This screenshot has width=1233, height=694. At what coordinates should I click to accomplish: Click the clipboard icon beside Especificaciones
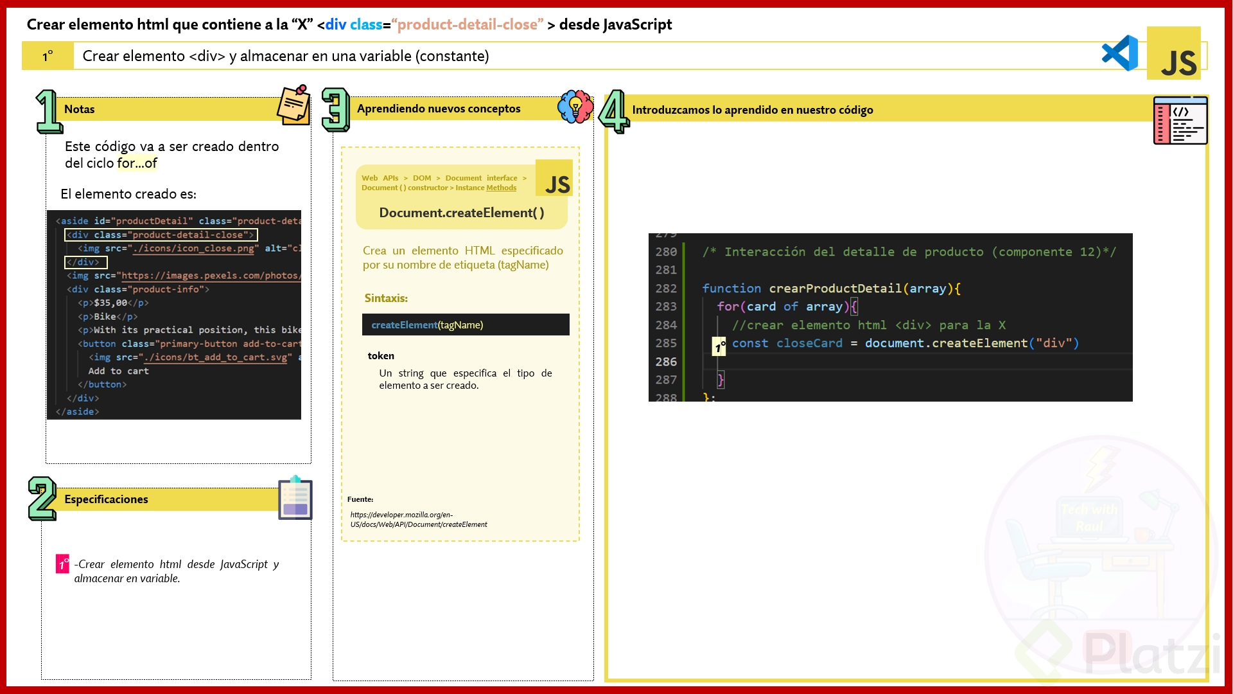(295, 497)
